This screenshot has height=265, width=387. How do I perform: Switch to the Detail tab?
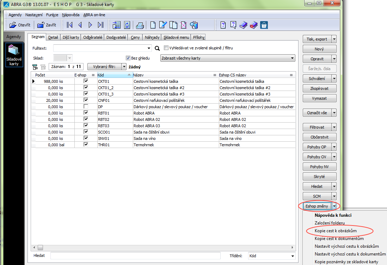(53, 37)
